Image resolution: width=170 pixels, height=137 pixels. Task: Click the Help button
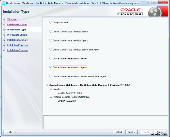10,132
